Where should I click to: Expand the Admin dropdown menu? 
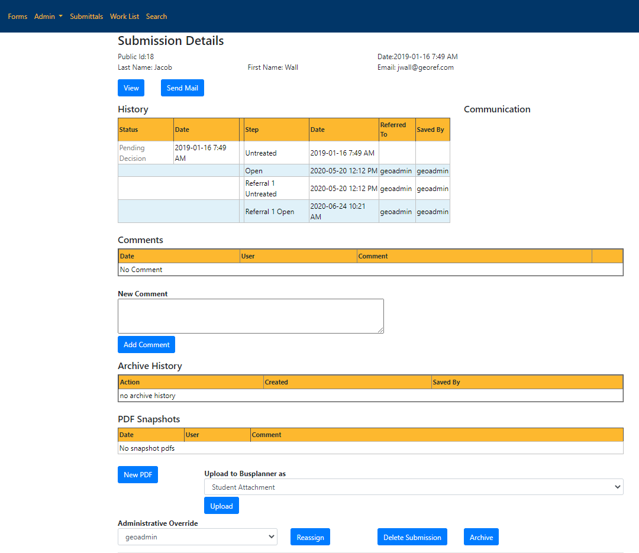(48, 17)
